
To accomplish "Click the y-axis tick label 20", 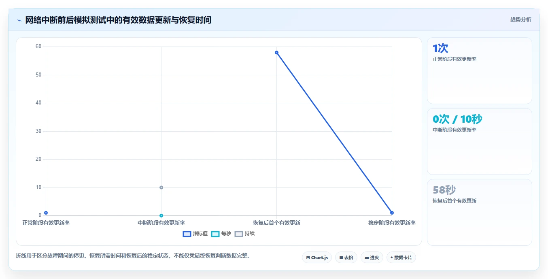I will [x=38, y=159].
